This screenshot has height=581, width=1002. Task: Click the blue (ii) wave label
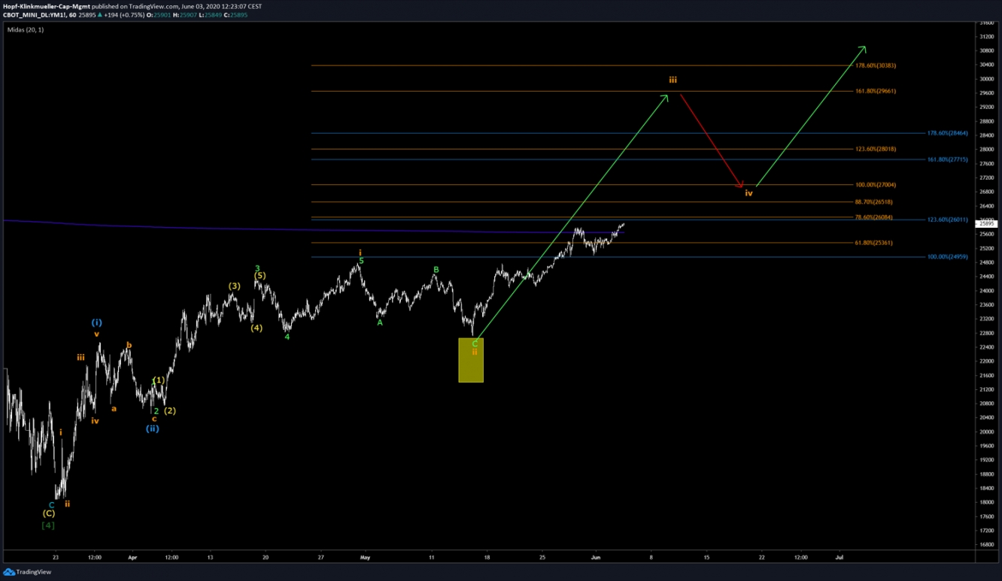tap(153, 428)
